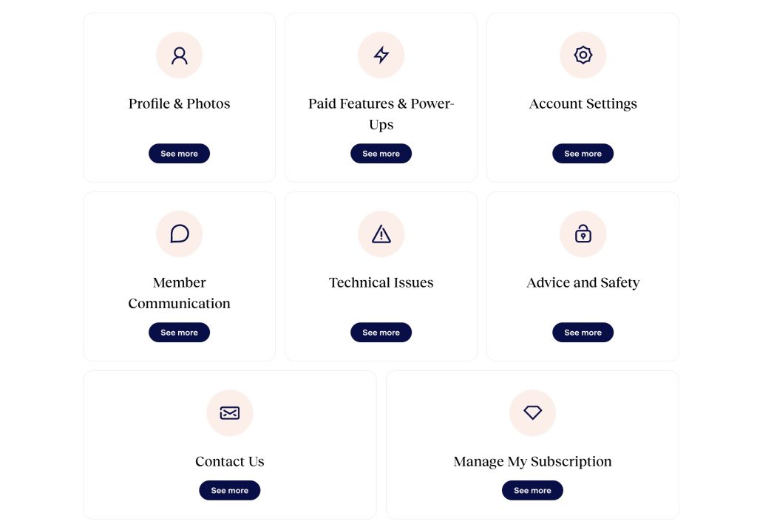Viewport: 757px width, 527px height.
Task: Open the Profile & Photos help category
Action: 179,97
